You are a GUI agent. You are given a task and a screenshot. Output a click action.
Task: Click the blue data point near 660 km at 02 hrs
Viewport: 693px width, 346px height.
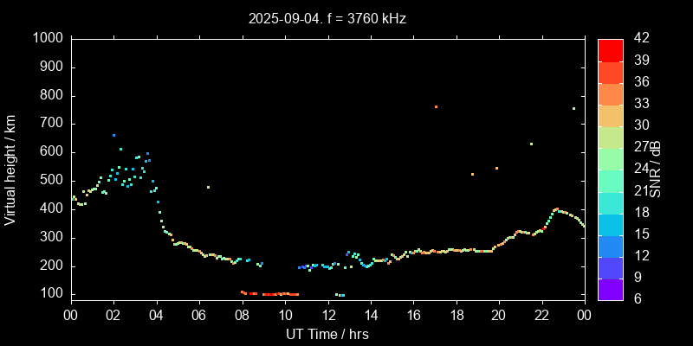point(113,135)
